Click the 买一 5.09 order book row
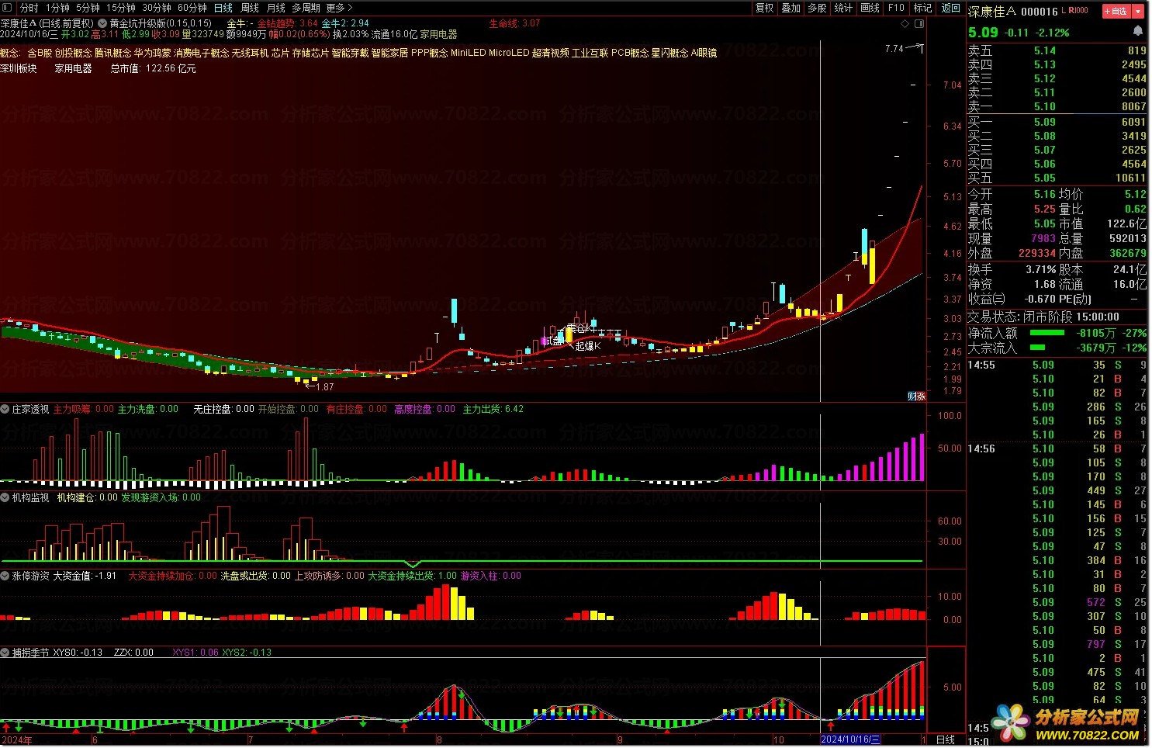Screen dimensions: 1152x748 1057,122
